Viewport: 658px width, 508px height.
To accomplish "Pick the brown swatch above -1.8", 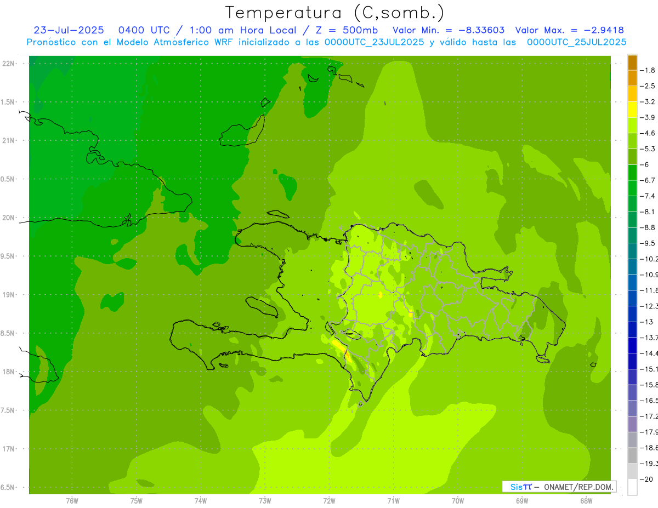I will click(632, 62).
